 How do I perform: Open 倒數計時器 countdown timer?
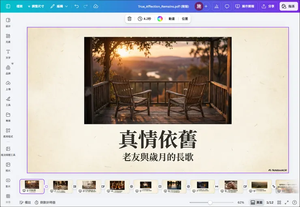(x=45, y=203)
